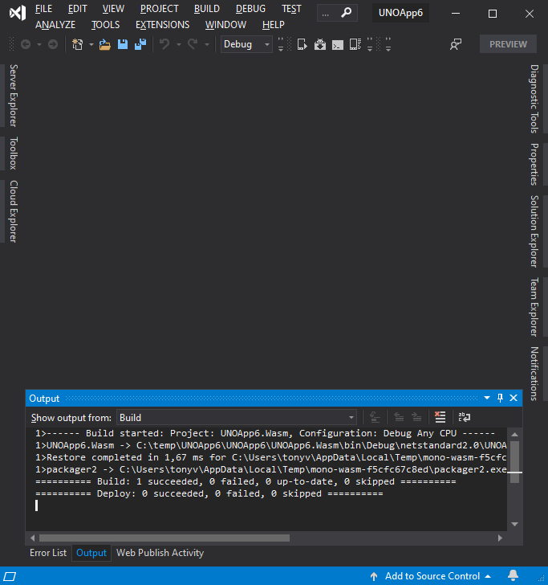Open the Android SDK Manager icon

pyautogui.click(x=319, y=45)
